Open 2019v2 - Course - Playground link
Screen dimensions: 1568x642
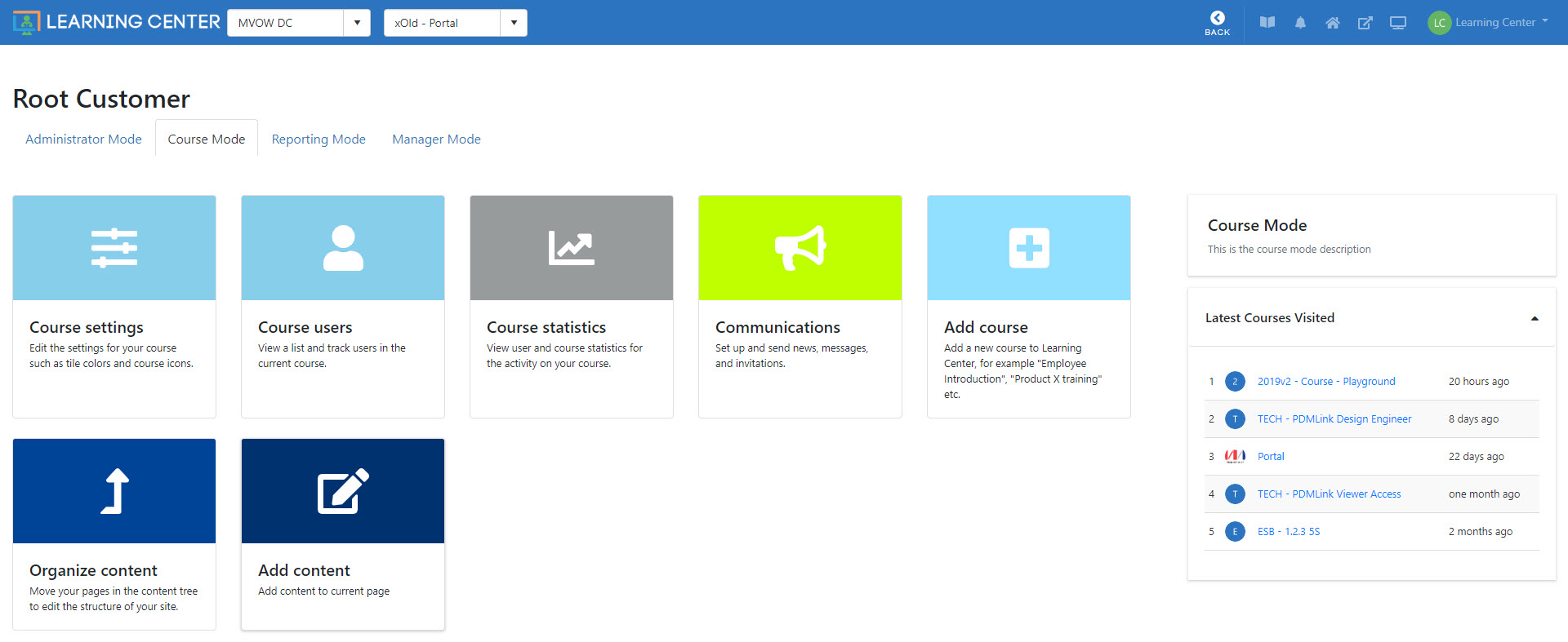pyautogui.click(x=1326, y=382)
